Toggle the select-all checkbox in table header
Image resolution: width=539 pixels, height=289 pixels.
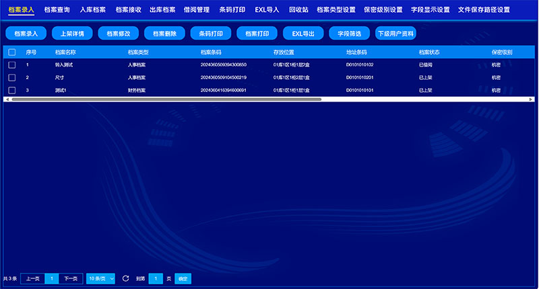12,52
